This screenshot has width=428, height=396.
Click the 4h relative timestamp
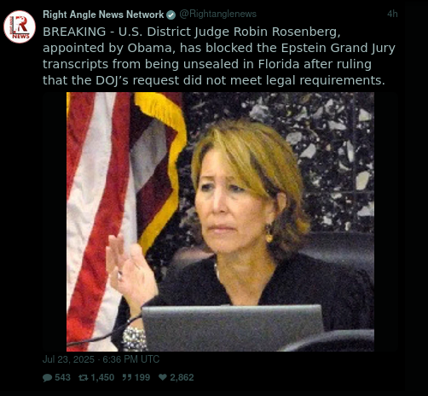point(392,14)
